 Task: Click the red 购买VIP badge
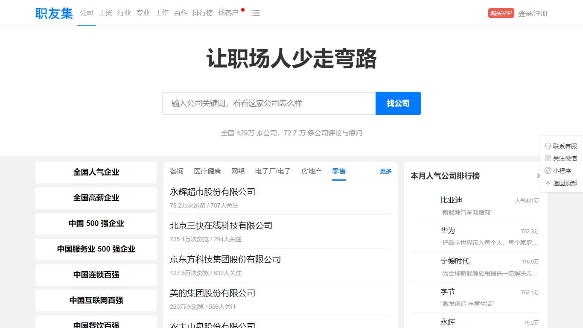(501, 13)
